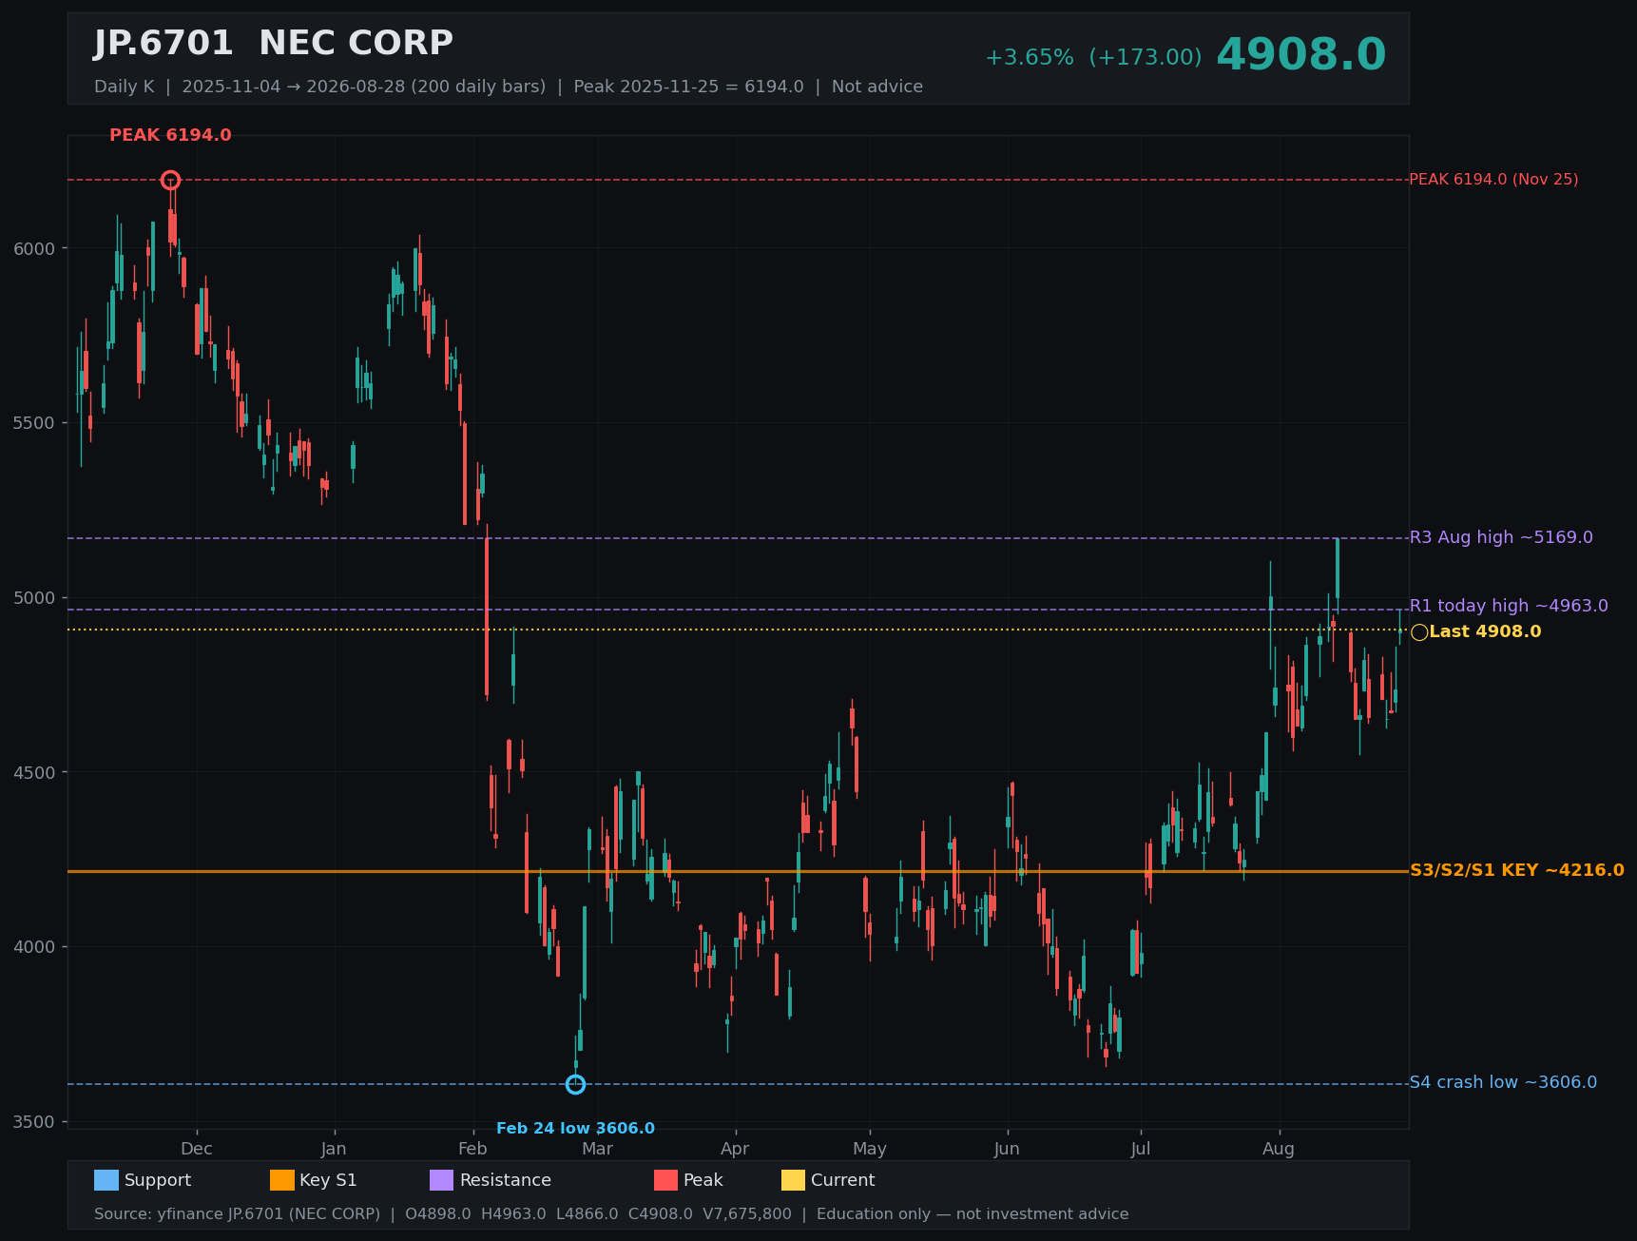Click the Dec x-axis month label

click(x=197, y=1149)
